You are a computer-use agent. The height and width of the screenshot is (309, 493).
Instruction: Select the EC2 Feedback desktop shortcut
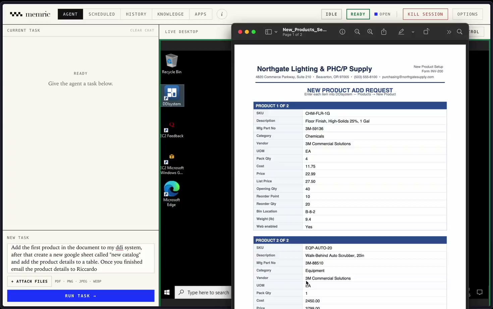172,130
